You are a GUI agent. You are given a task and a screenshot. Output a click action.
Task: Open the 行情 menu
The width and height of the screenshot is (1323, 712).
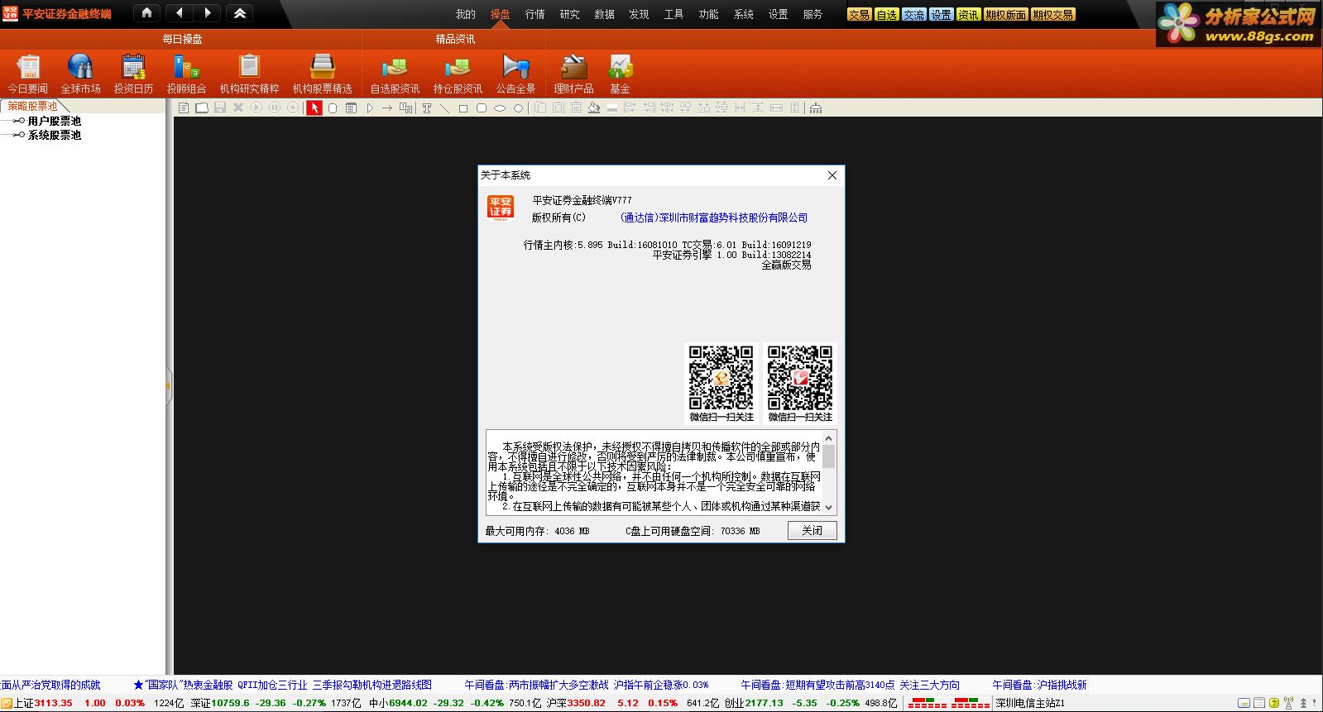535,14
